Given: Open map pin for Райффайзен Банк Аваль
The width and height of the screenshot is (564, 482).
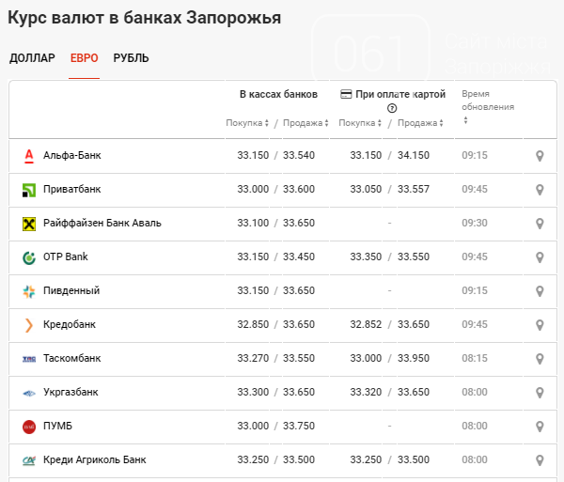Looking at the screenshot, I should coord(540,224).
